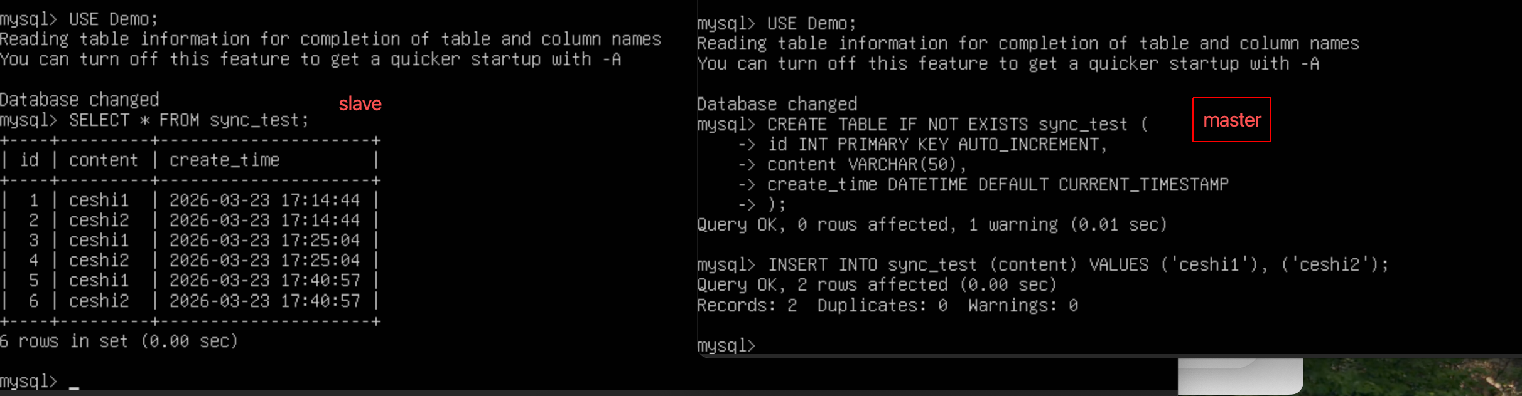Click the "create_time" column header
Image resolution: width=1522 pixels, height=396 pixels.
224,160
